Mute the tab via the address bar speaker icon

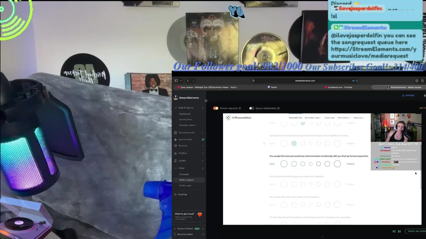(x=353, y=81)
